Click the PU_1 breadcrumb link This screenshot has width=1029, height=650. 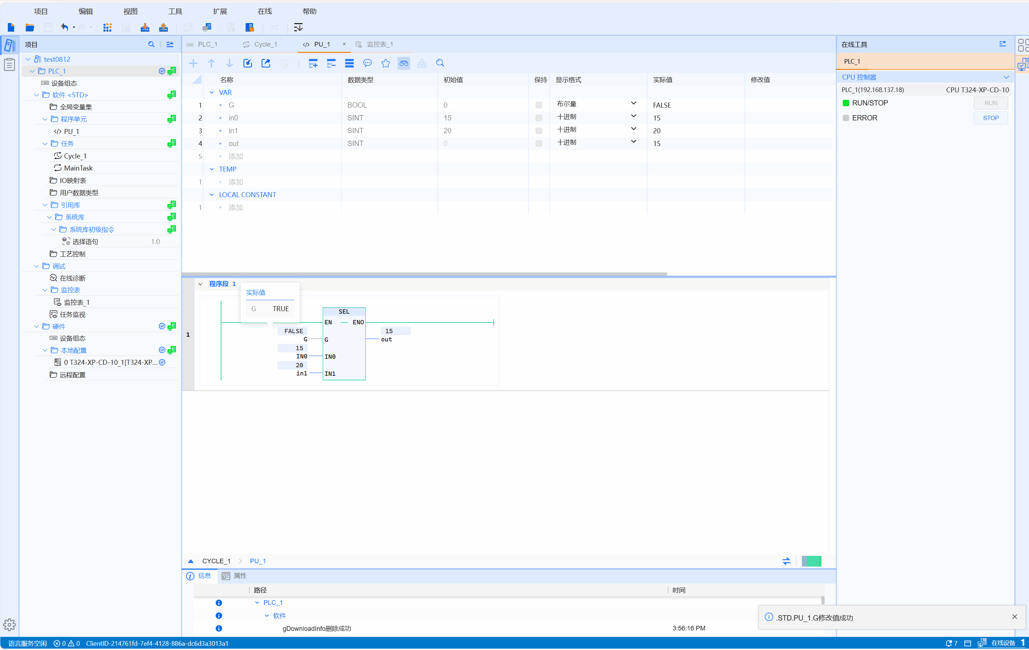258,561
